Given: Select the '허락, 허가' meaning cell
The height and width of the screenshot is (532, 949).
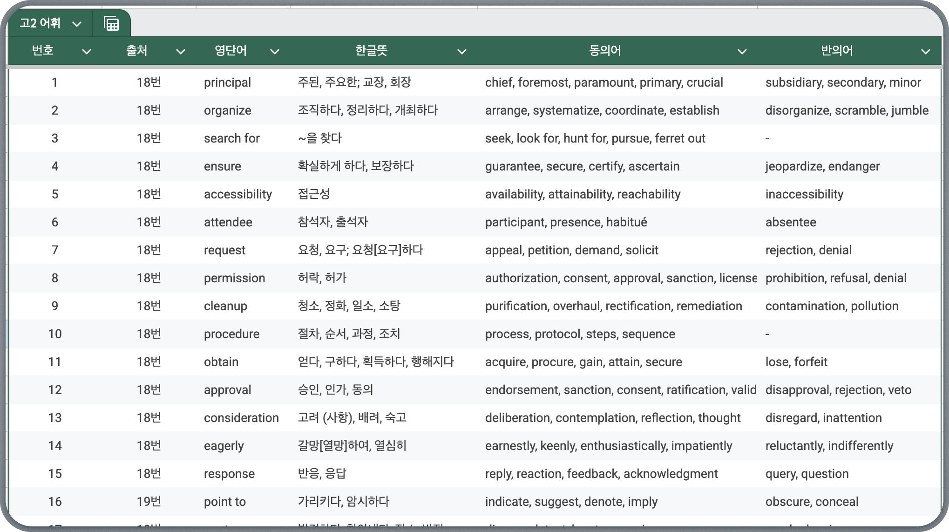Looking at the screenshot, I should (x=322, y=278).
